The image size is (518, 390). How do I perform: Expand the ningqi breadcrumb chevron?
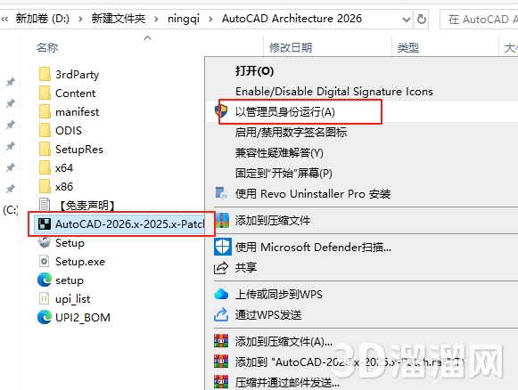[210, 19]
